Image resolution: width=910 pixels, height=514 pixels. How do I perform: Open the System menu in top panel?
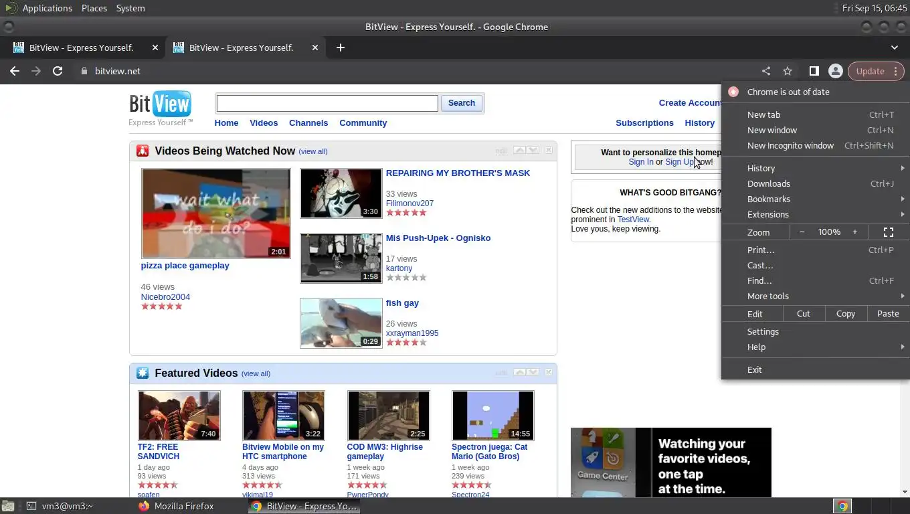pyautogui.click(x=130, y=8)
